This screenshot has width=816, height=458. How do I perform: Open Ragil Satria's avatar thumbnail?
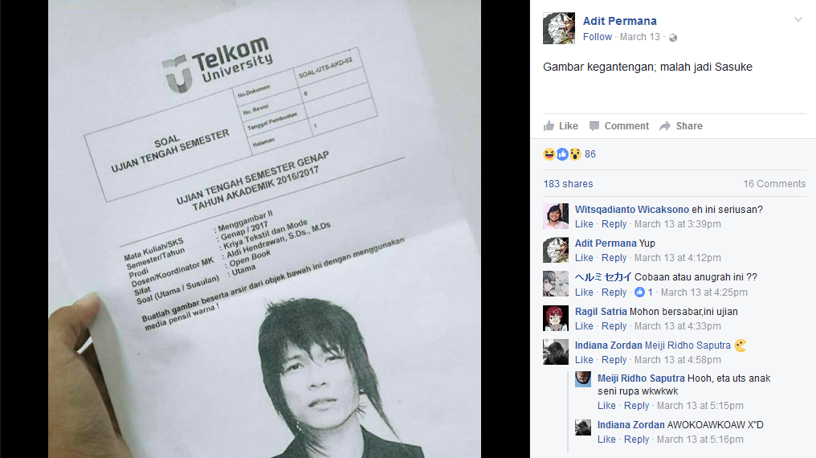(x=556, y=318)
